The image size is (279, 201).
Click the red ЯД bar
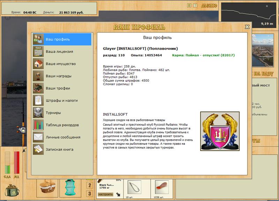coord(16,163)
